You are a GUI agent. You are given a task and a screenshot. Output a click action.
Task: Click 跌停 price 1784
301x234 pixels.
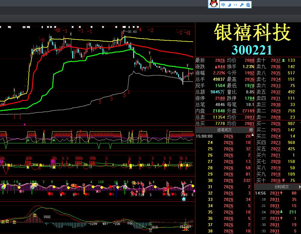tap(249, 98)
